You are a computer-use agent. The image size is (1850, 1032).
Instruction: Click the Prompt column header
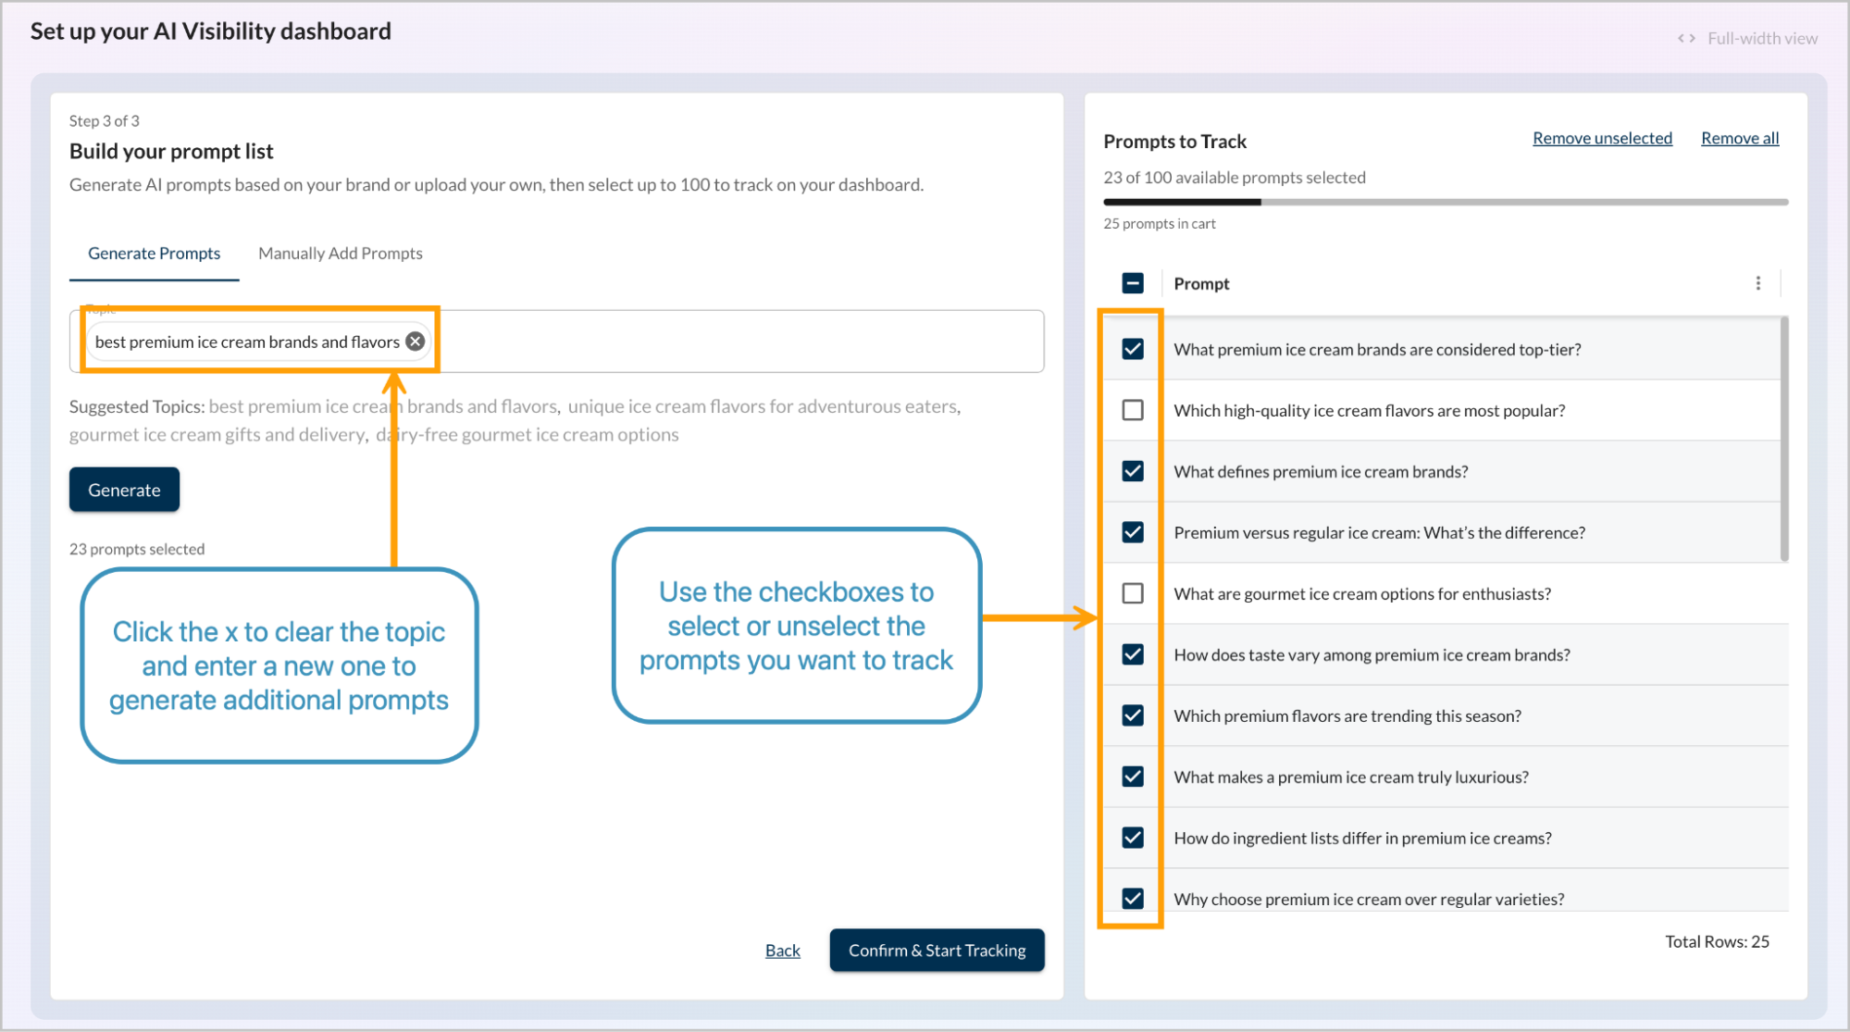1201,283
